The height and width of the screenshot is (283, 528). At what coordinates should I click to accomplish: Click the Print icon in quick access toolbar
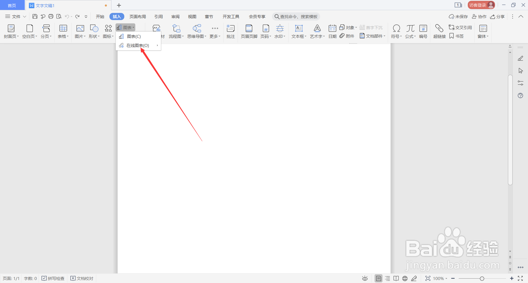pos(51,16)
